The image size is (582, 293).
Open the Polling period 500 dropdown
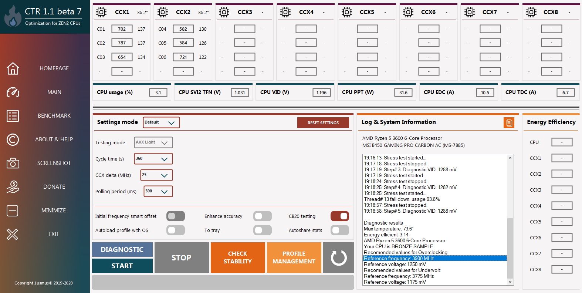coord(158,191)
